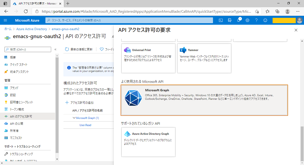Viewport: 304px width, 165px height.
Task: Click the left menu vertical scrollbar
Action: click(x=57, y=105)
